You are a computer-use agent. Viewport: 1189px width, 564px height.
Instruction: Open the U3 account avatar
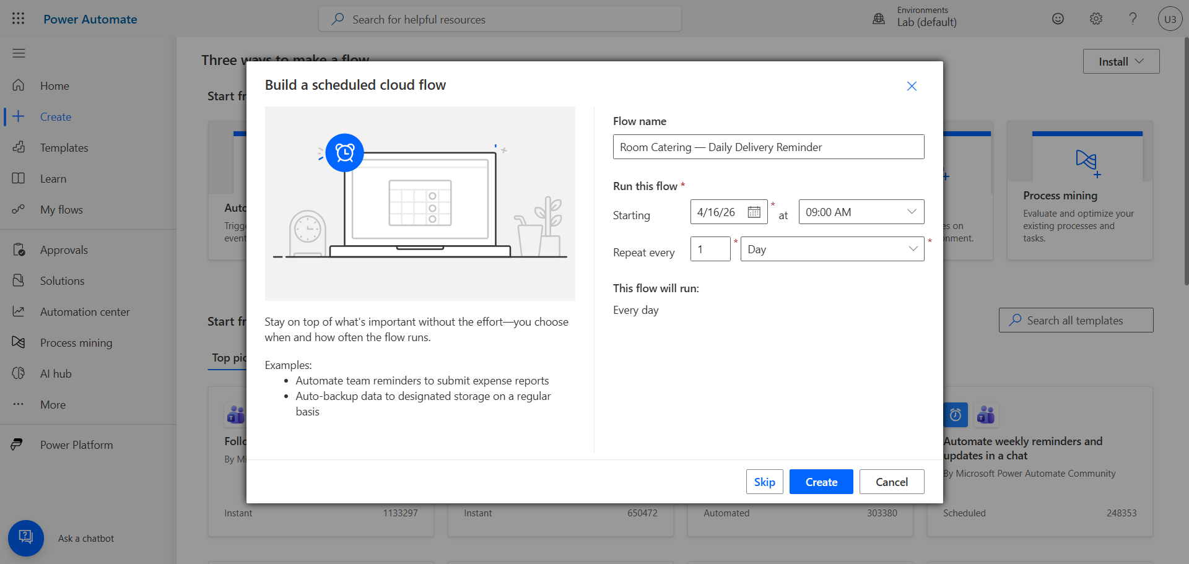(1170, 19)
